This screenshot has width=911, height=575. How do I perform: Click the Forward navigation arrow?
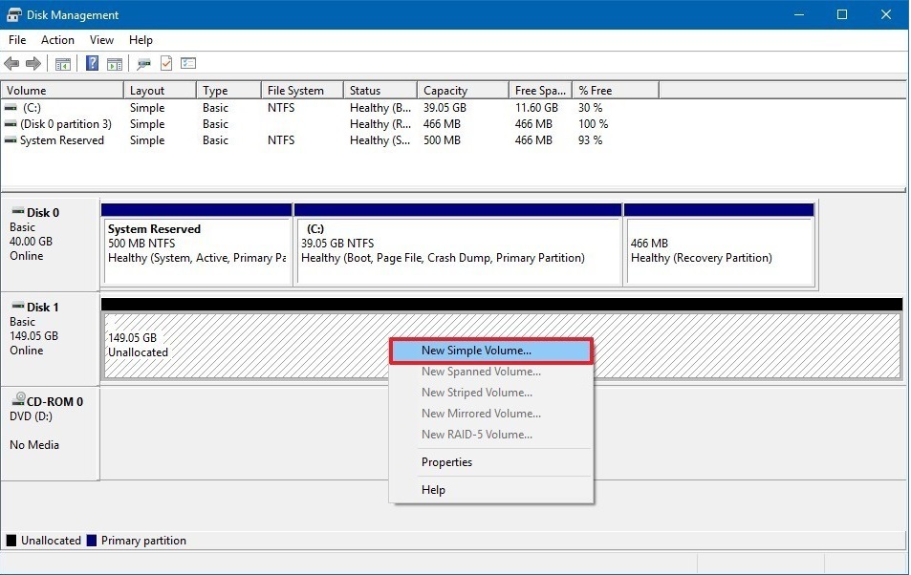click(x=32, y=63)
